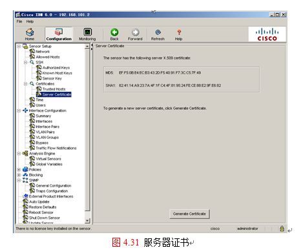Open VLAN Groups item
303x250 pixels.
47,138
